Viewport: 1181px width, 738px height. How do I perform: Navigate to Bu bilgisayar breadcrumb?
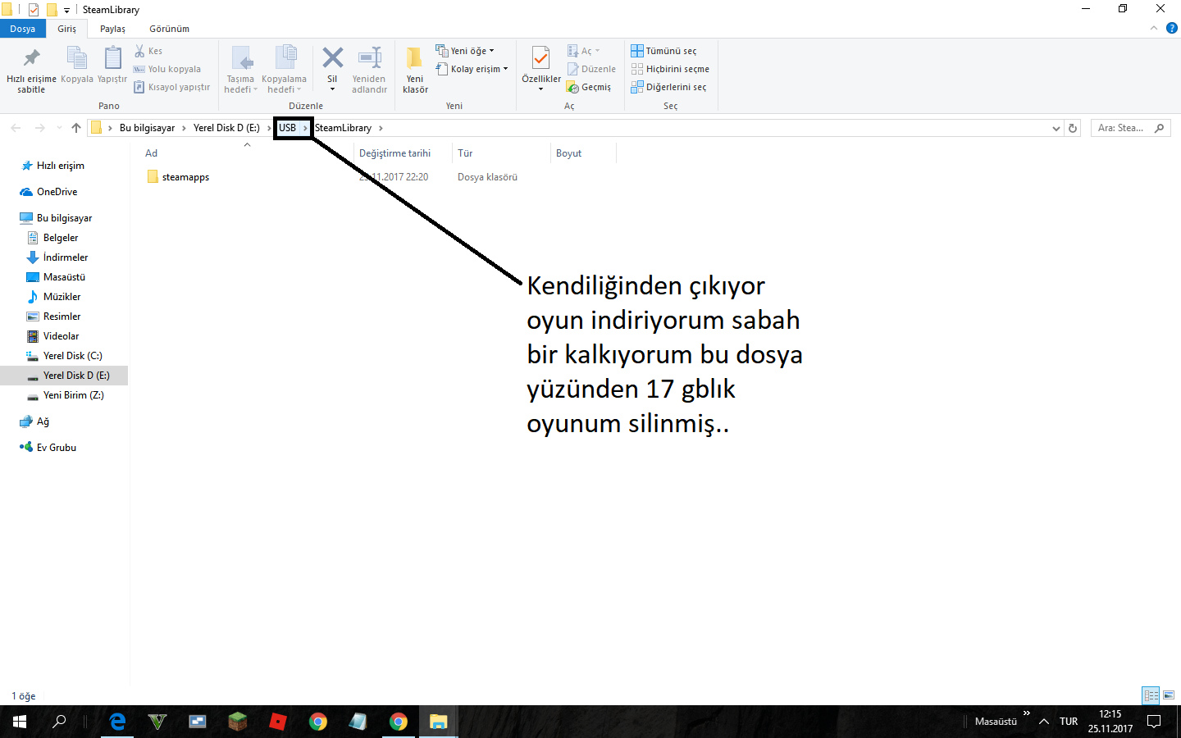(x=148, y=128)
